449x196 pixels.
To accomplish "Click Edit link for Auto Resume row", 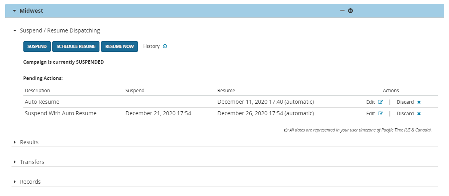I will tap(370, 102).
